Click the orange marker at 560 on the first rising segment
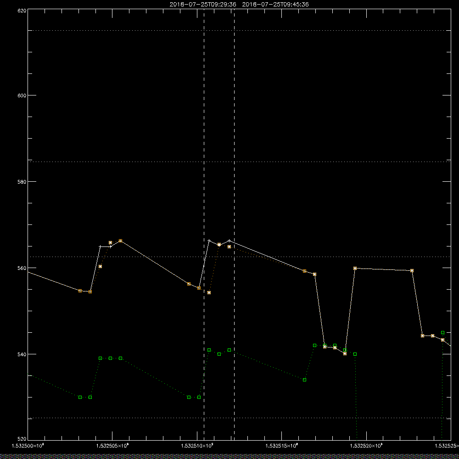Viewport: 459px width, 459px height. pos(100,266)
